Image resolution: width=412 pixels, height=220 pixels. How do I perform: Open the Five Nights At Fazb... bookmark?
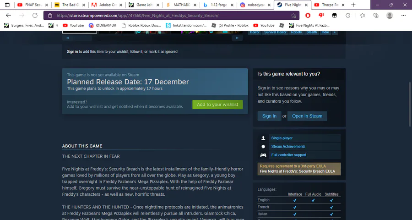pyautogui.click(x=309, y=25)
